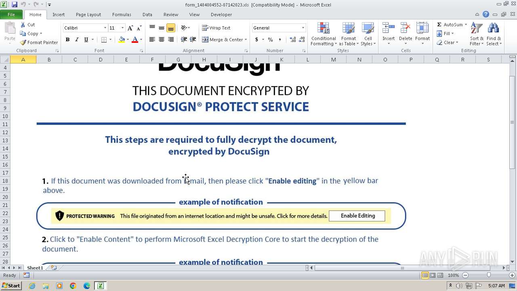Click Insert Worksheet tab icon
Screen dimensions: 517x291
click(x=54, y=268)
